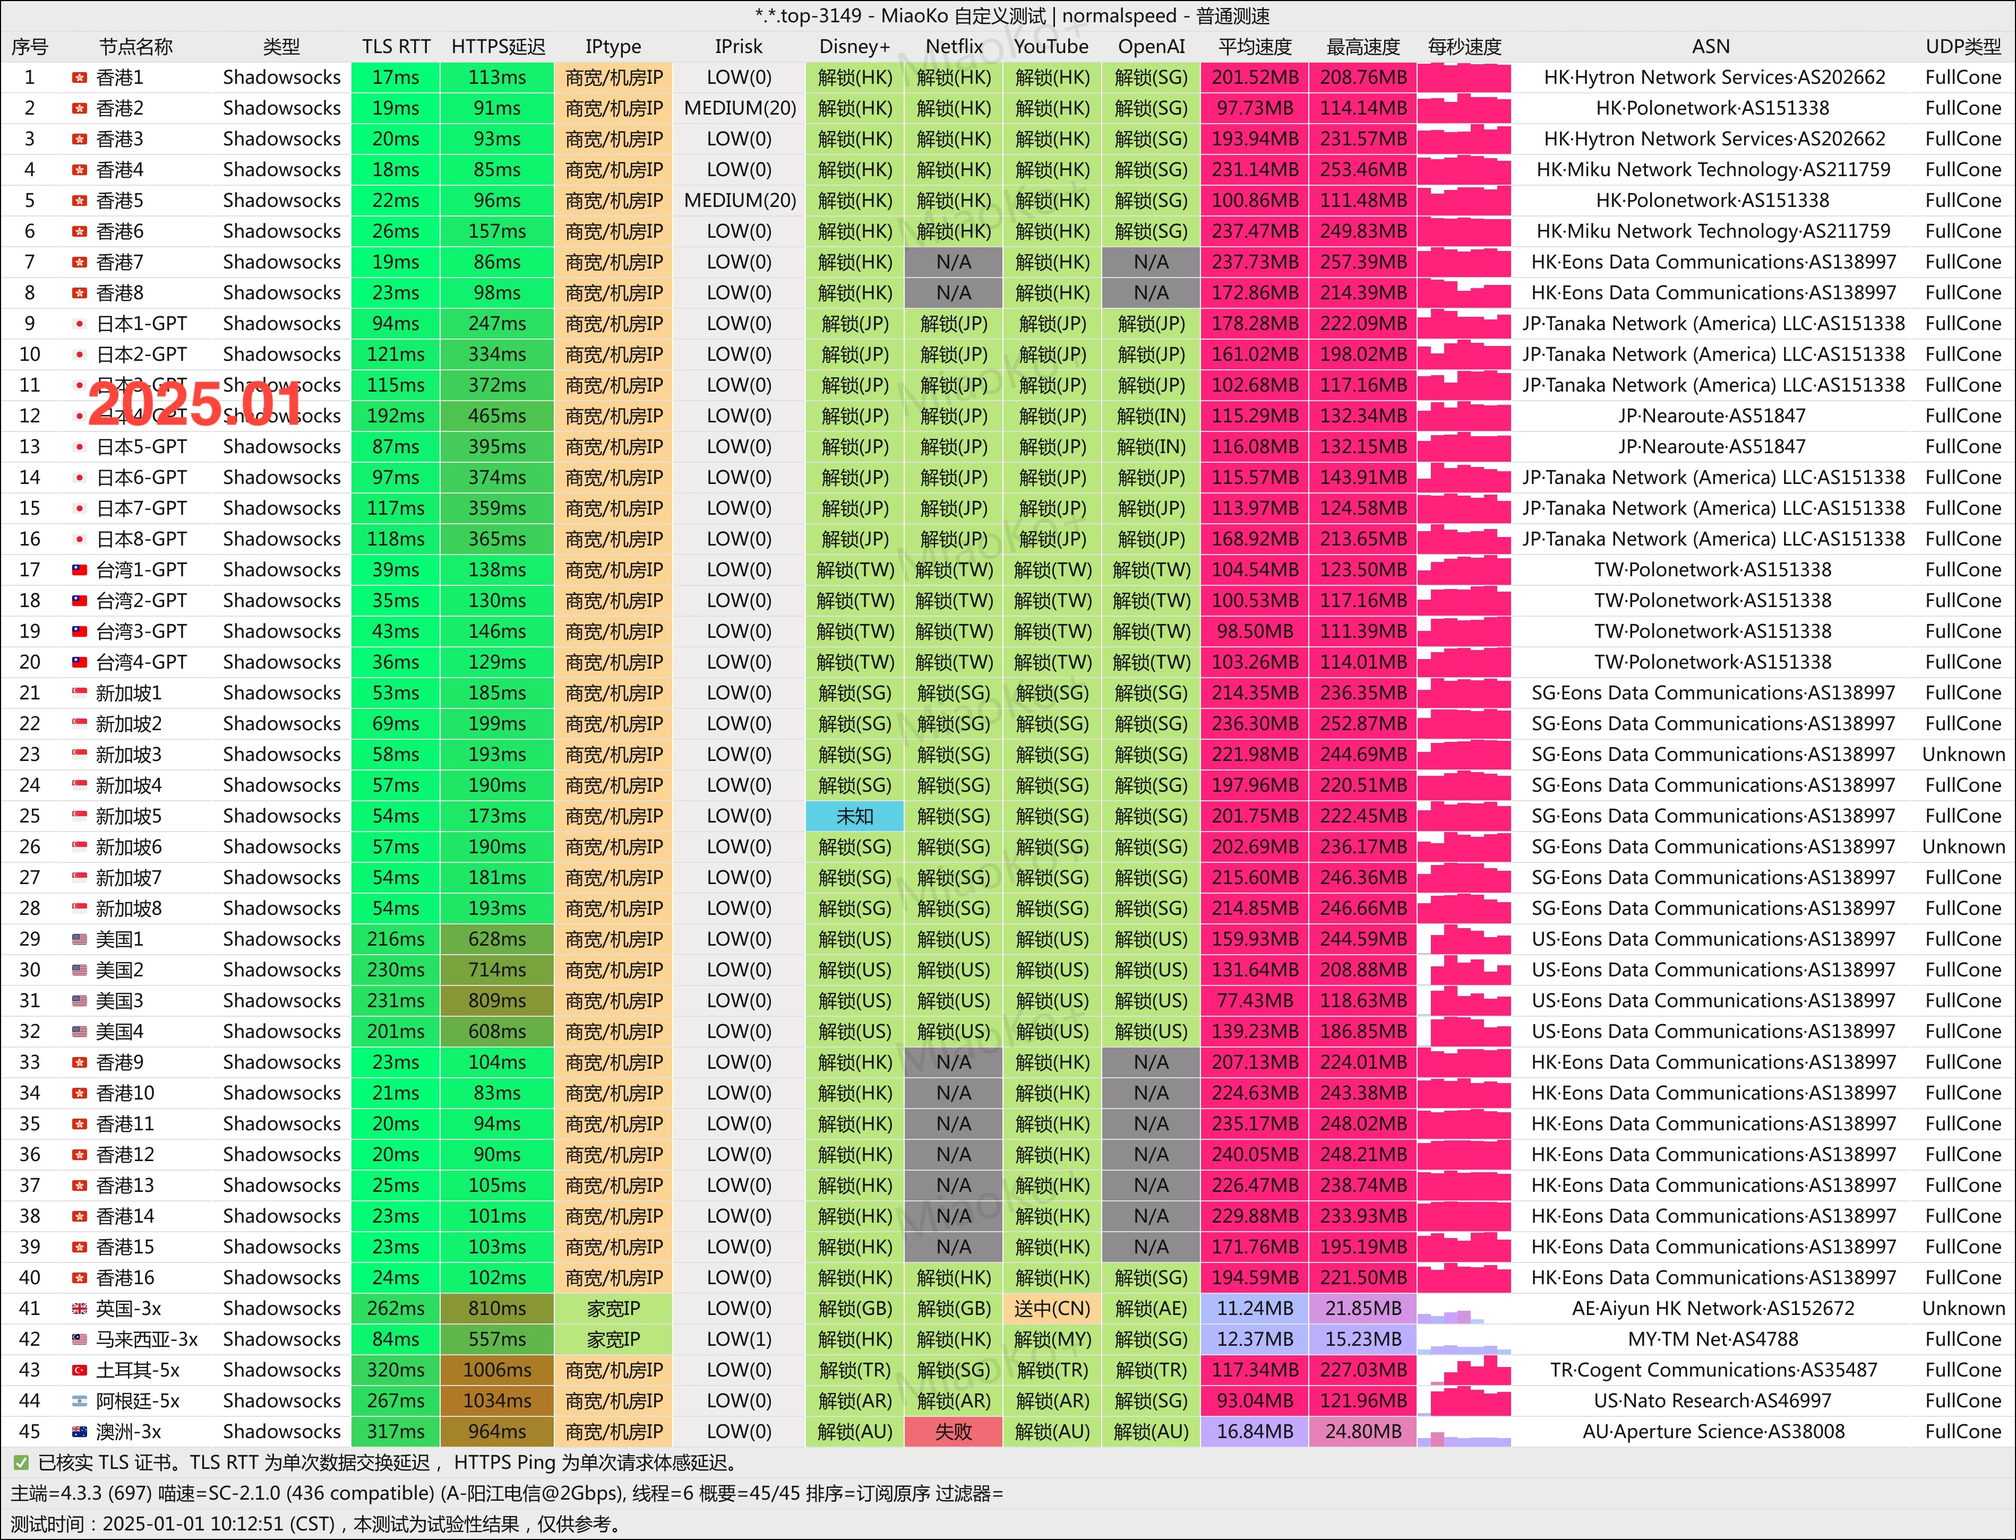Click the Japan flag icon beside 日本1-GPT

point(80,324)
